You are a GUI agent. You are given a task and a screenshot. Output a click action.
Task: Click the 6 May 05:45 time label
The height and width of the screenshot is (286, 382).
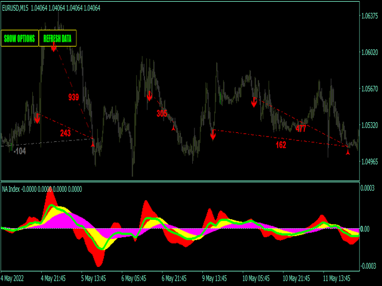[134, 278]
